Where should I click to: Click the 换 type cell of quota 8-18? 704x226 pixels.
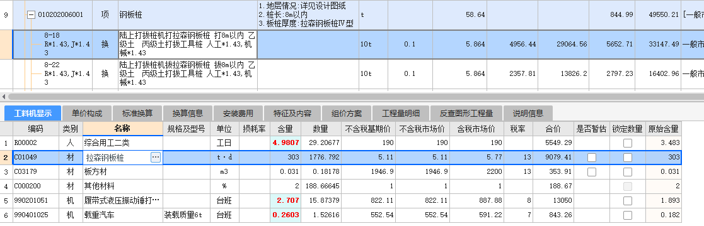coord(105,45)
